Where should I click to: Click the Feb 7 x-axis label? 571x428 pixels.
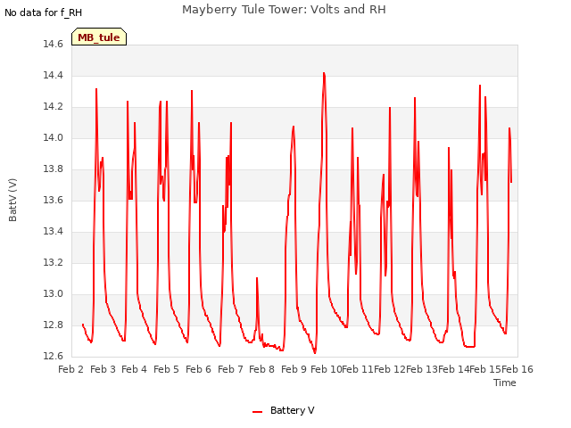point(230,369)
